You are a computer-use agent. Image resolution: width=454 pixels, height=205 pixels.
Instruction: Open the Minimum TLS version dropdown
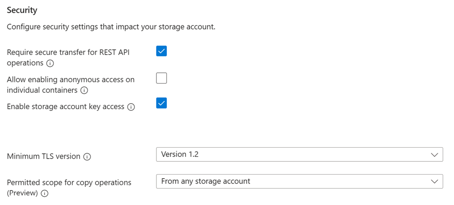pos(299,155)
